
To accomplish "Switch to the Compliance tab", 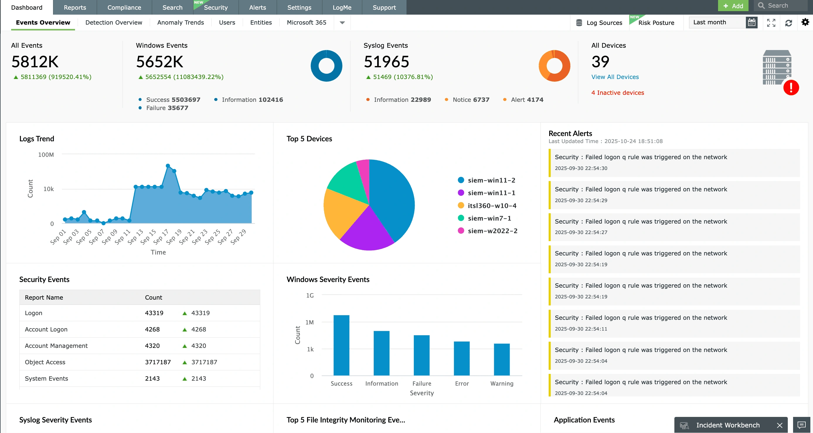I will click(x=124, y=7).
